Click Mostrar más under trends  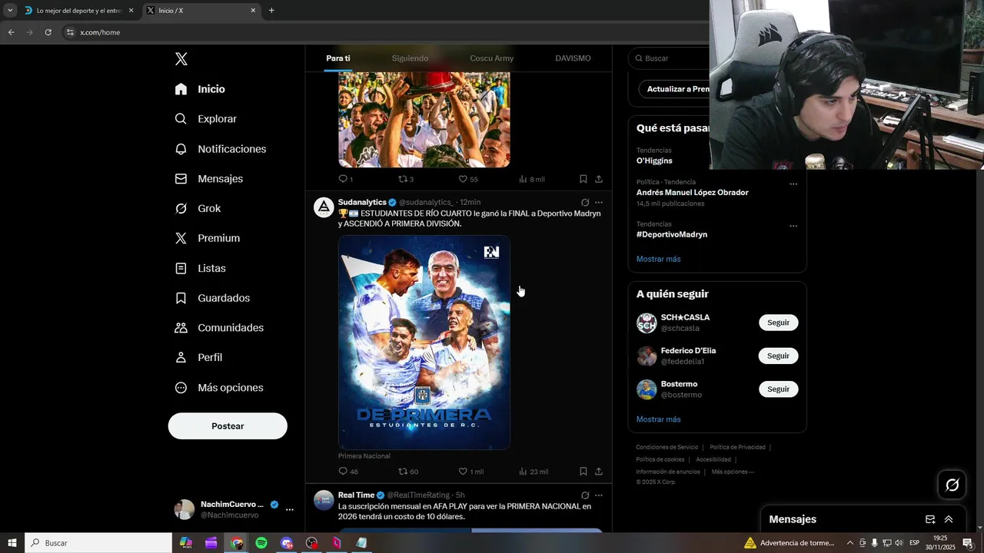pyautogui.click(x=658, y=259)
